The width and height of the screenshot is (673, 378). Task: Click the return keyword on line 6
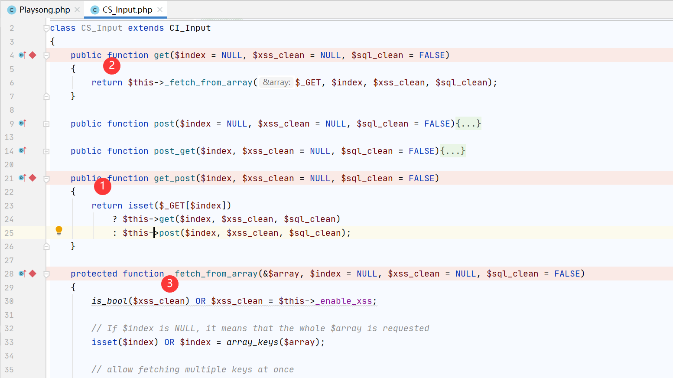tap(107, 82)
